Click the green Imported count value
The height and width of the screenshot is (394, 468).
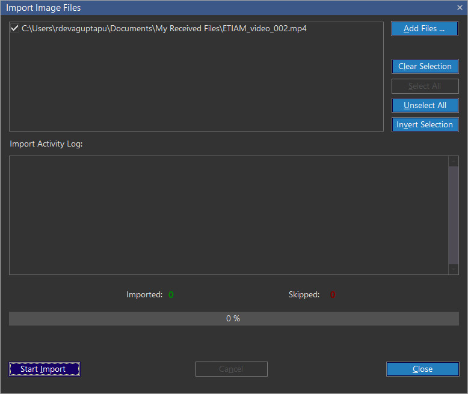click(x=171, y=295)
